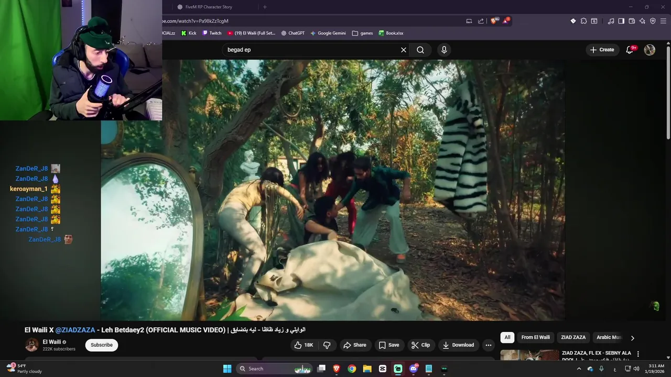Open ZIAD ZAZA, FL EX - SEBNY ALA video
Viewport: 671px width, 377px height.
pos(597,353)
